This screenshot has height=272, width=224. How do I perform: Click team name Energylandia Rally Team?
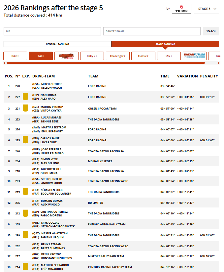[107, 224]
